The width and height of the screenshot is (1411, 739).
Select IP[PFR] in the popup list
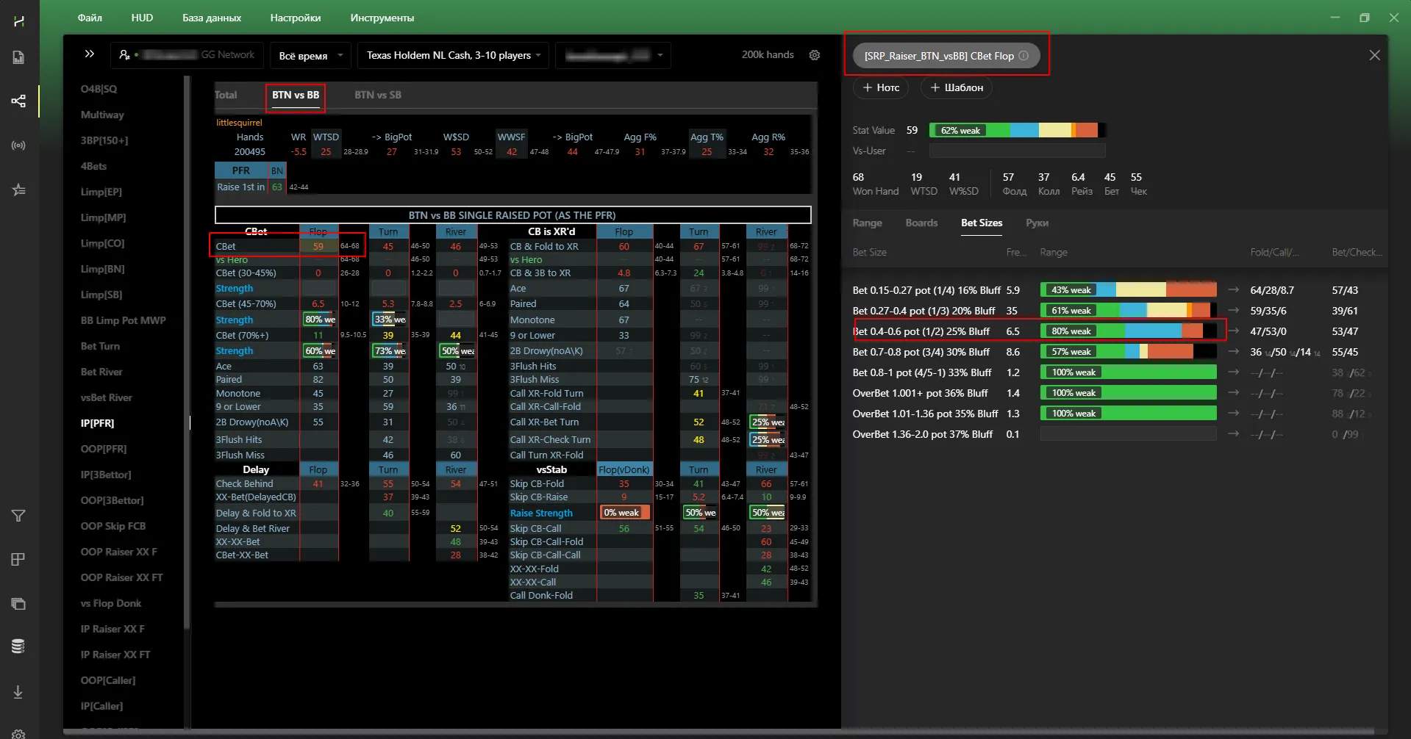click(98, 423)
